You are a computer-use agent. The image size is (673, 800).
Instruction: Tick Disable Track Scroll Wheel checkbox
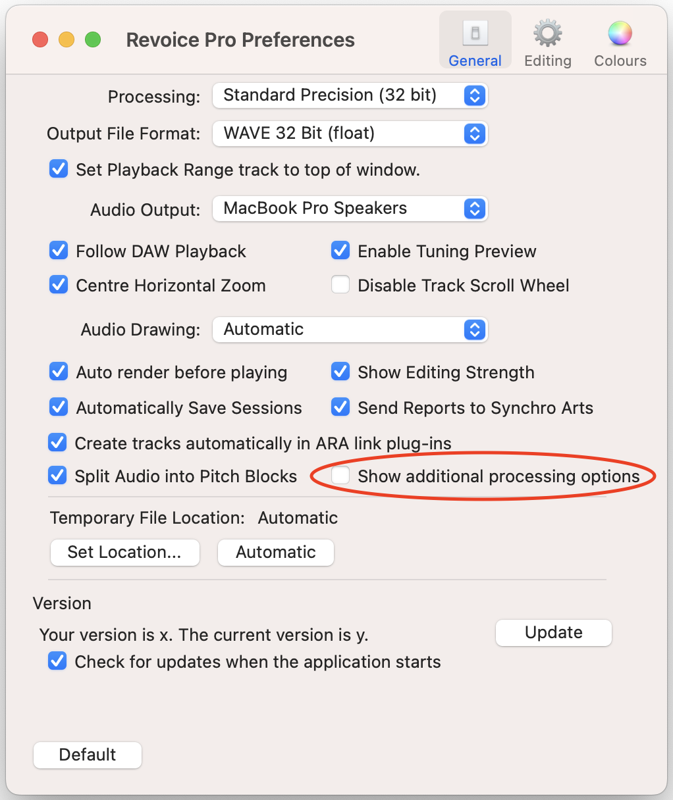pos(340,285)
